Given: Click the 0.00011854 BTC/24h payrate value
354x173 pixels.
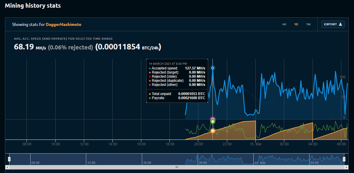Looking at the screenshot, I should [x=128, y=47].
